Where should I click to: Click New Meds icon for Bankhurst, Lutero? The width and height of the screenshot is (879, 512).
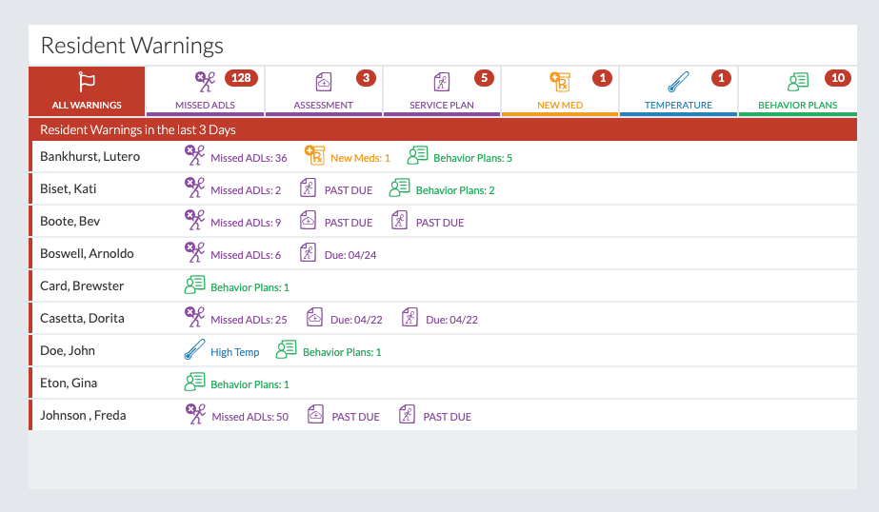tap(314, 156)
